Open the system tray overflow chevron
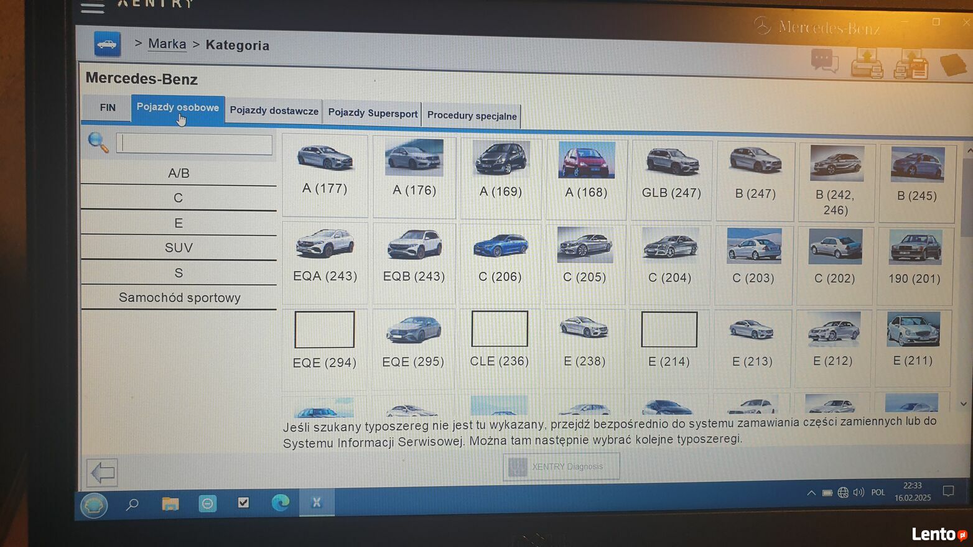Screen dimensions: 973x547 click(811, 493)
